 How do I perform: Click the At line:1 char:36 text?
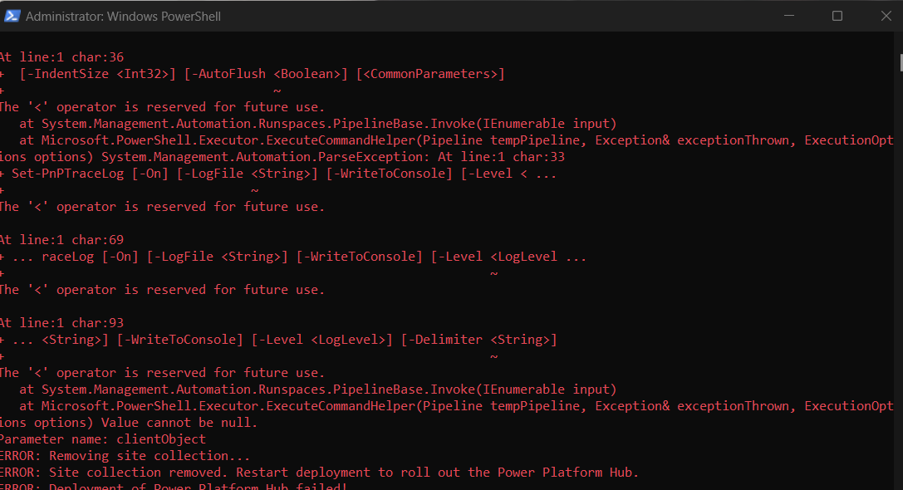pos(62,56)
